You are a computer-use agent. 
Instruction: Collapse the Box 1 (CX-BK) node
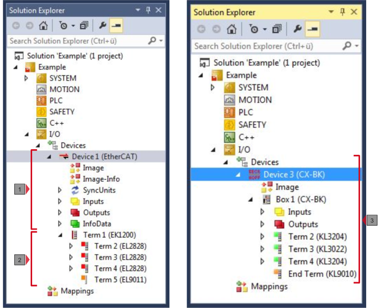pos(250,199)
